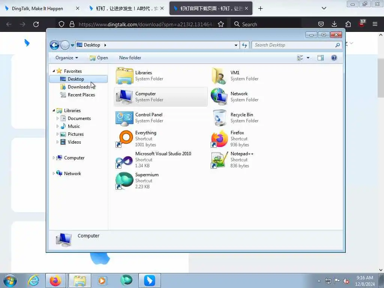Toggle the preview pane button
The height and width of the screenshot is (288, 384).
click(321, 58)
